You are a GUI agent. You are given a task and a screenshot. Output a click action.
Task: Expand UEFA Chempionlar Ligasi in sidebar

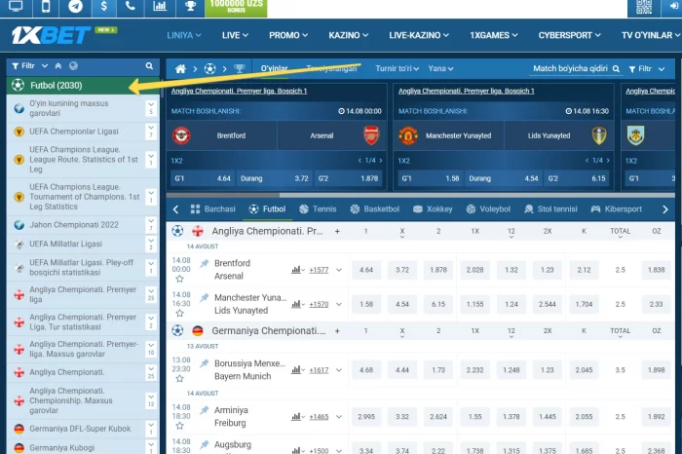point(150,132)
